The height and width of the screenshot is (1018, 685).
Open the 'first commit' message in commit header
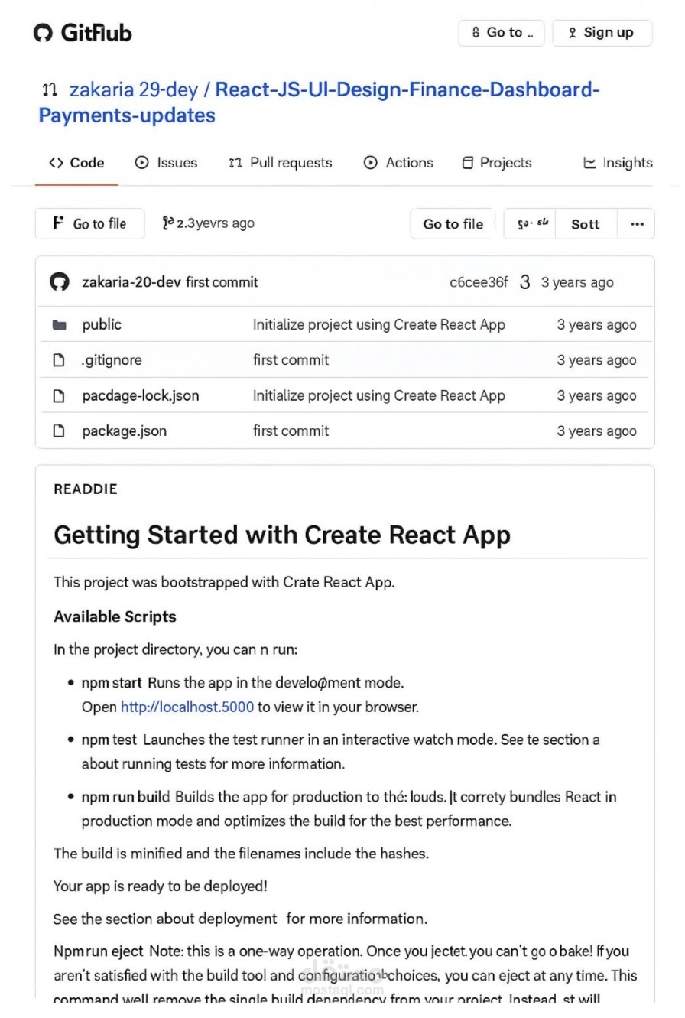[x=222, y=282]
